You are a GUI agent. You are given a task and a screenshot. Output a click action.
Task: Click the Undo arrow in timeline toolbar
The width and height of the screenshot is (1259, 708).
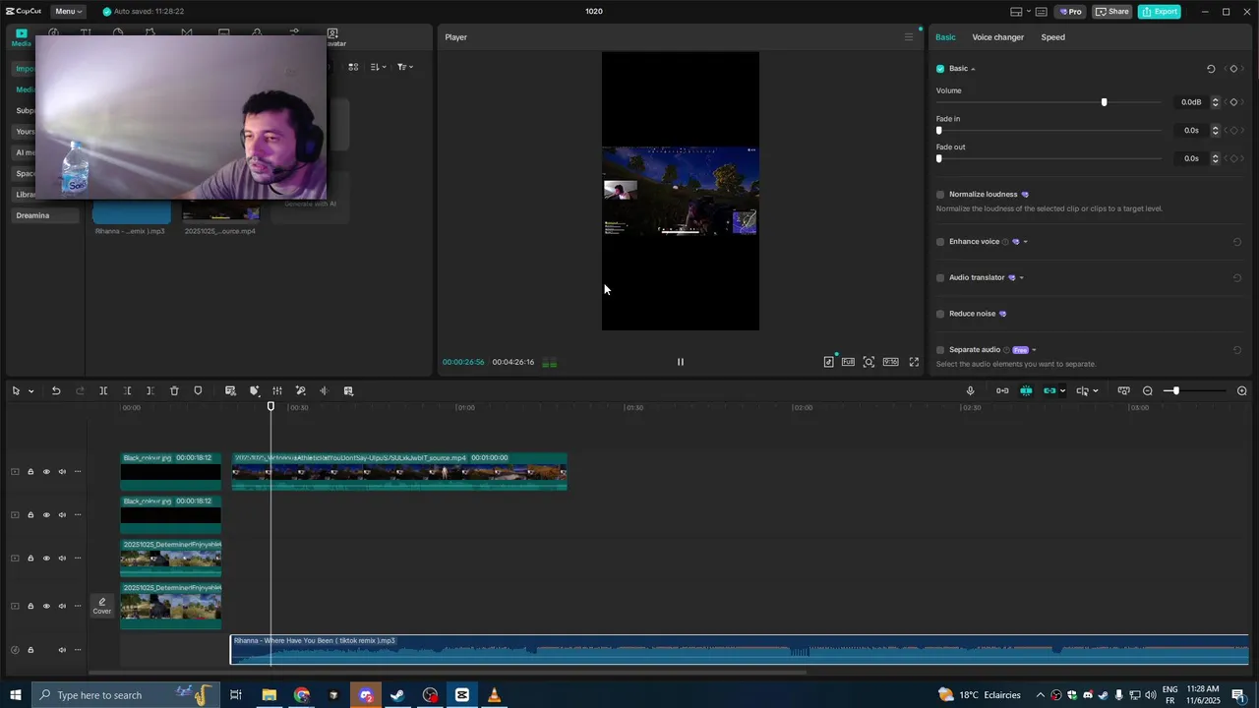(56, 390)
